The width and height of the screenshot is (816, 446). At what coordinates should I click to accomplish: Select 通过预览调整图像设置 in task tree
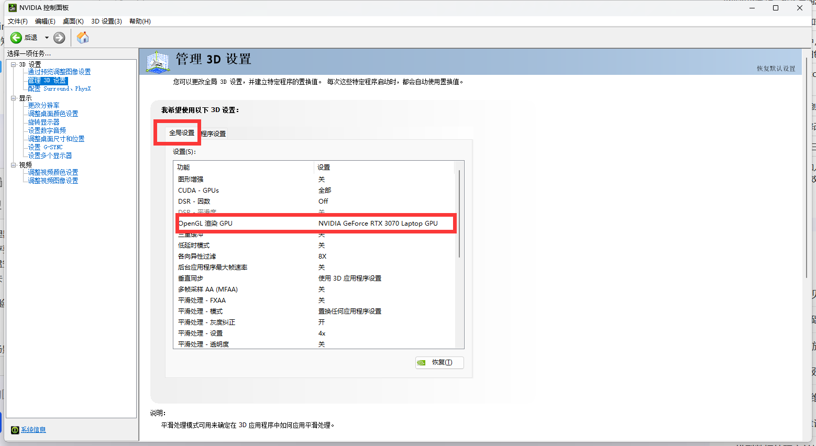coord(59,72)
